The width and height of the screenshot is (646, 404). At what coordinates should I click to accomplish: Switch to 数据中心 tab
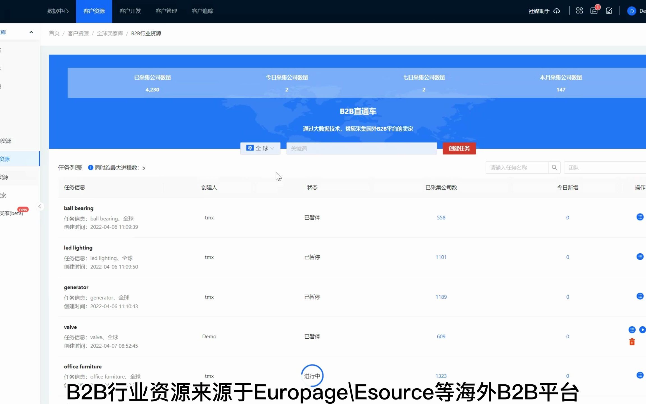pyautogui.click(x=58, y=11)
